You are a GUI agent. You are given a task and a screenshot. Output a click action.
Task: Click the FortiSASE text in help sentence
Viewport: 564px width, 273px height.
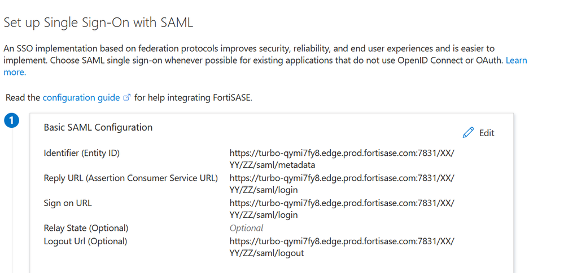coord(229,97)
